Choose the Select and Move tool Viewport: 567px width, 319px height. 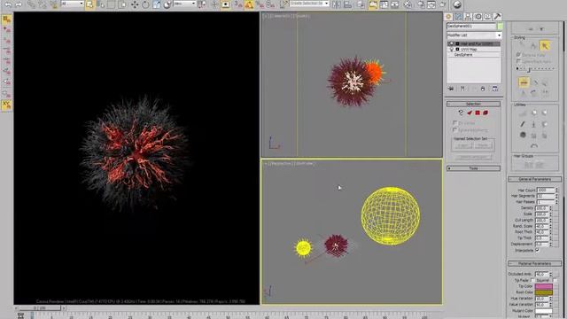pos(135,4)
